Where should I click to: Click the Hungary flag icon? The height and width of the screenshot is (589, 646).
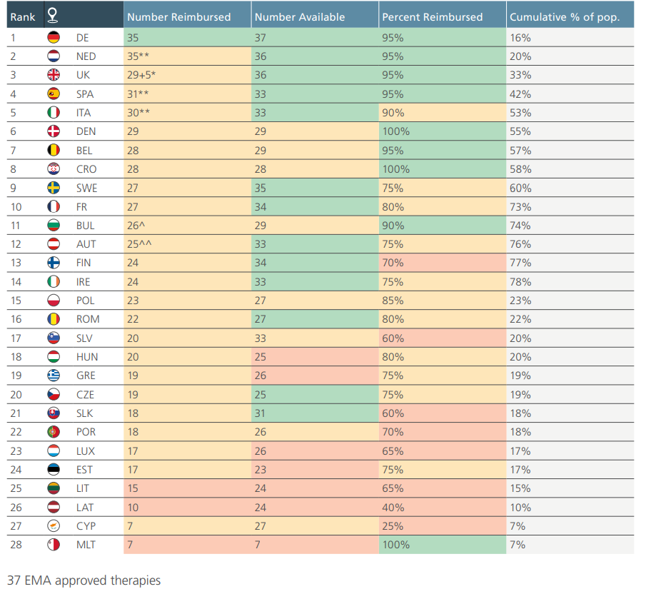[54, 356]
